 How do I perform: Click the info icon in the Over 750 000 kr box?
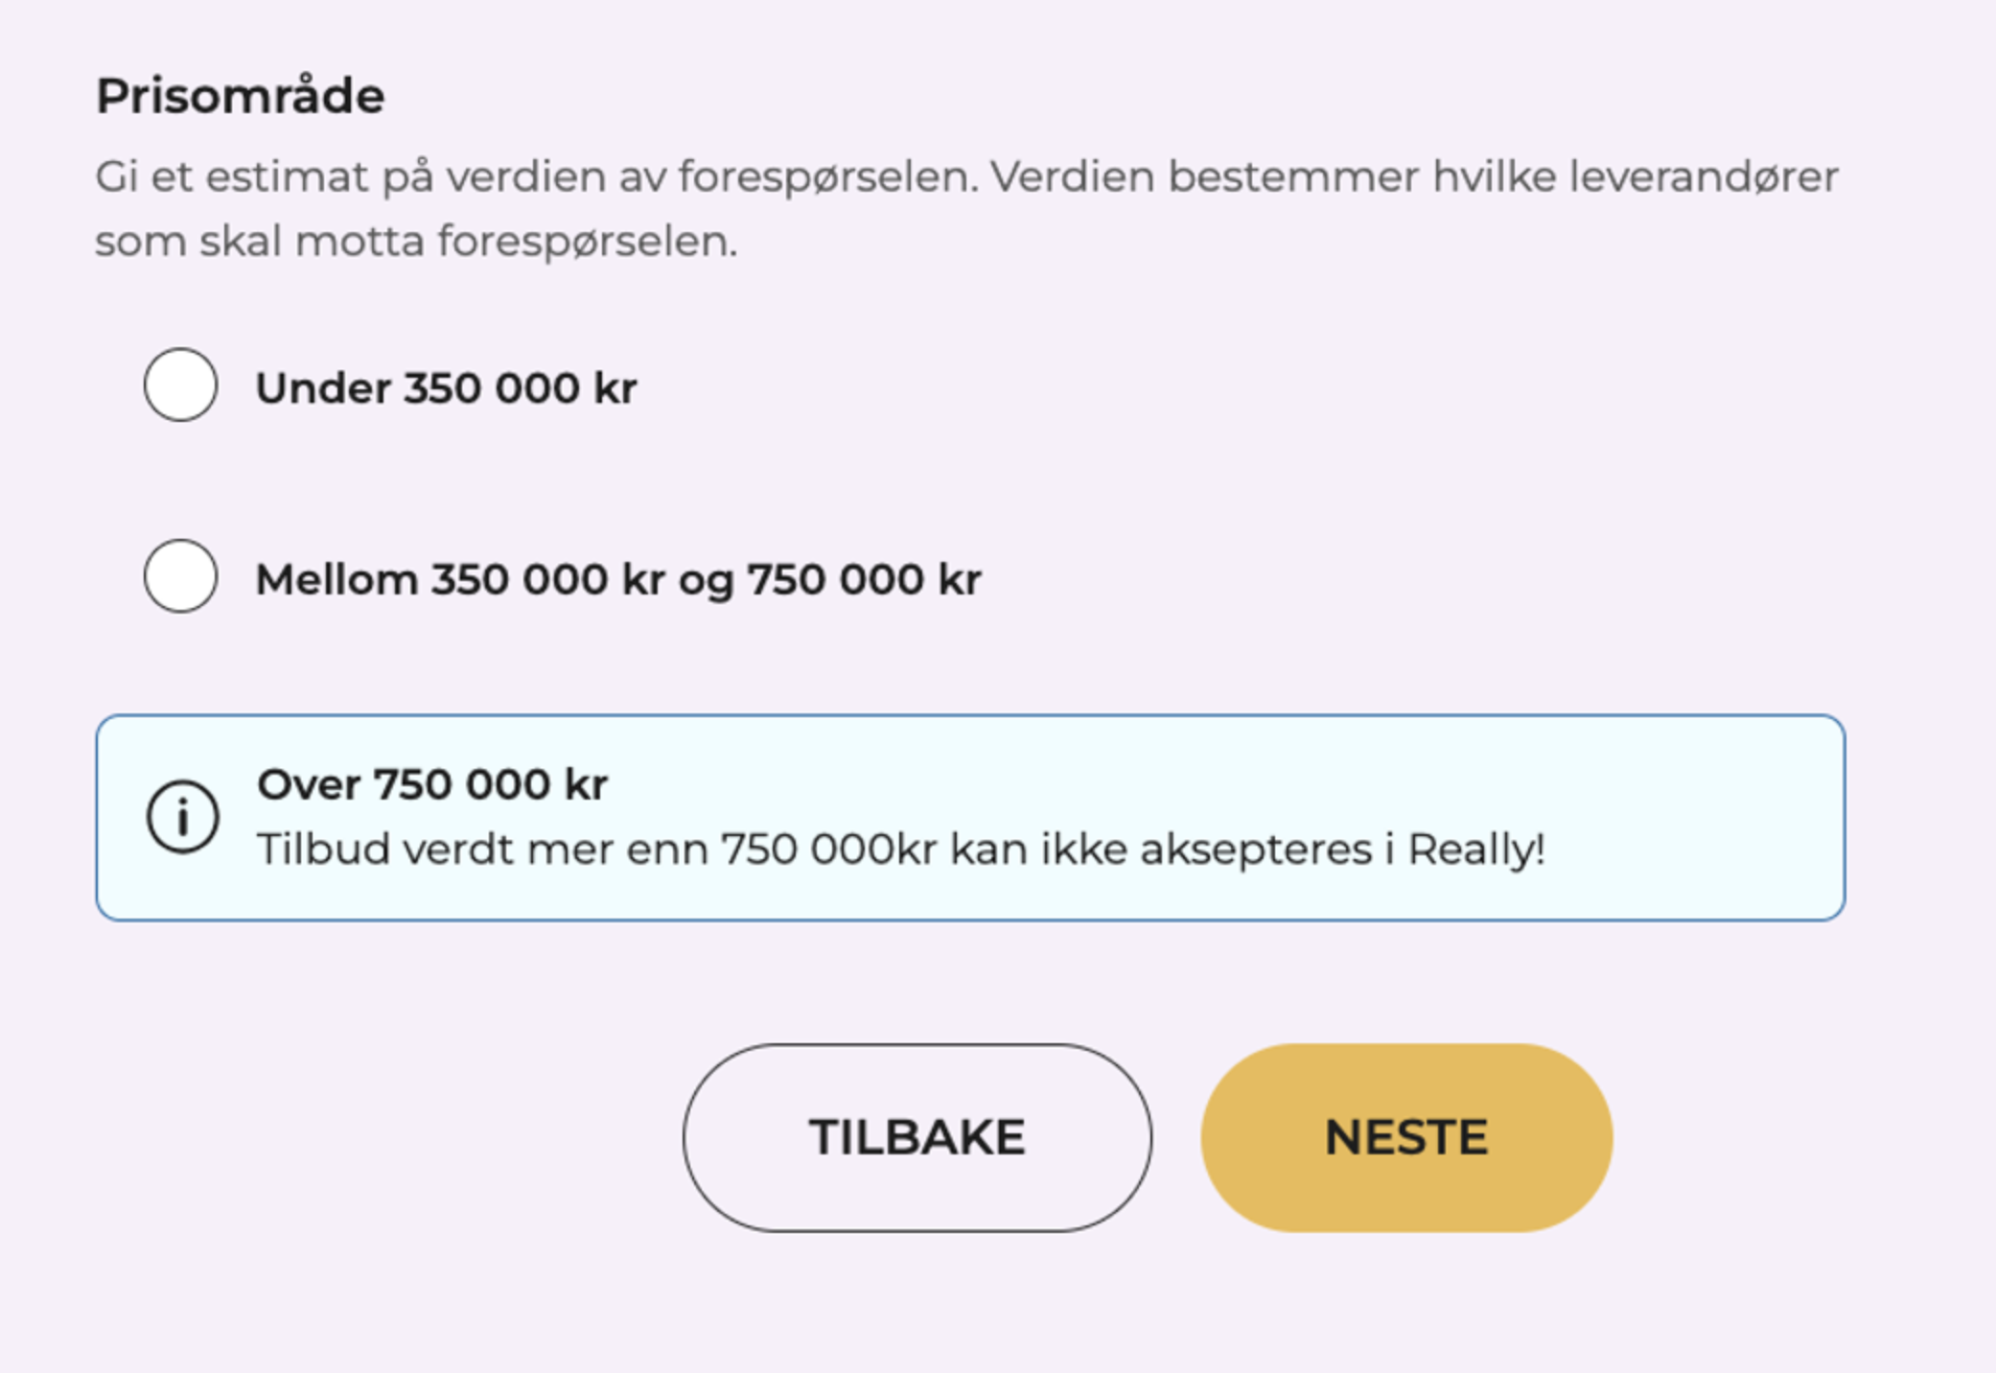point(182,817)
